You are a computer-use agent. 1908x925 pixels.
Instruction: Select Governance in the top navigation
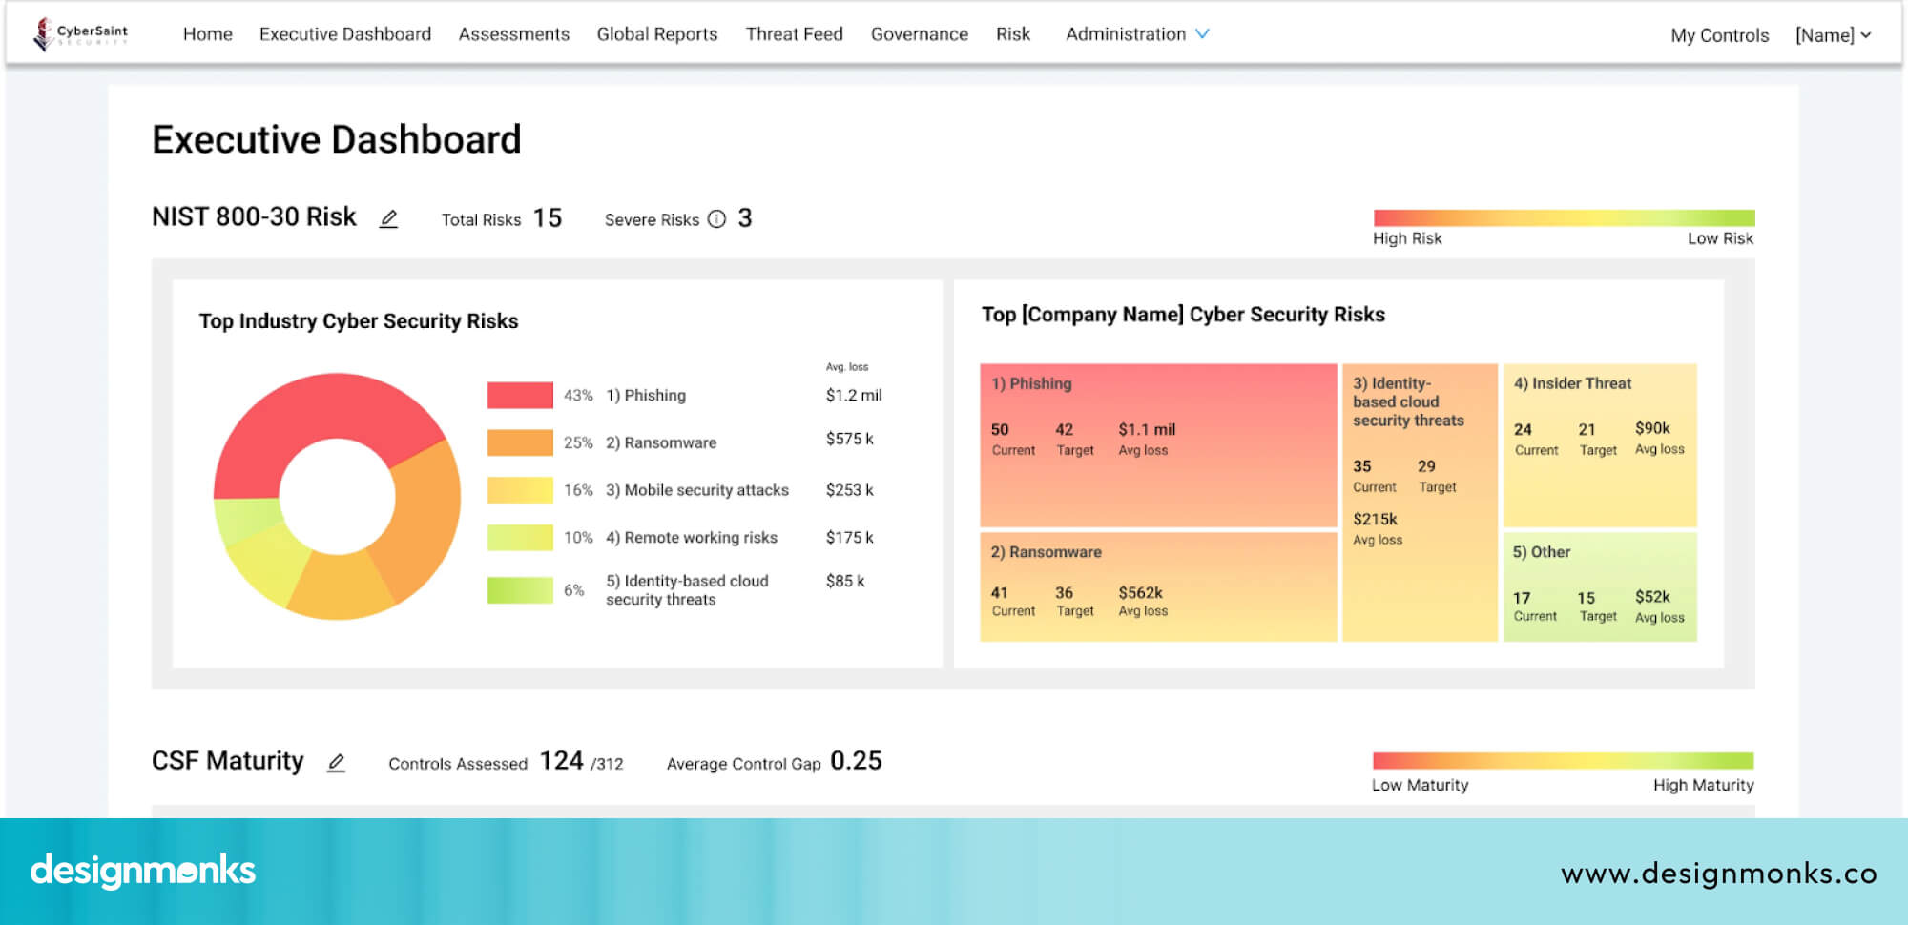(x=918, y=33)
